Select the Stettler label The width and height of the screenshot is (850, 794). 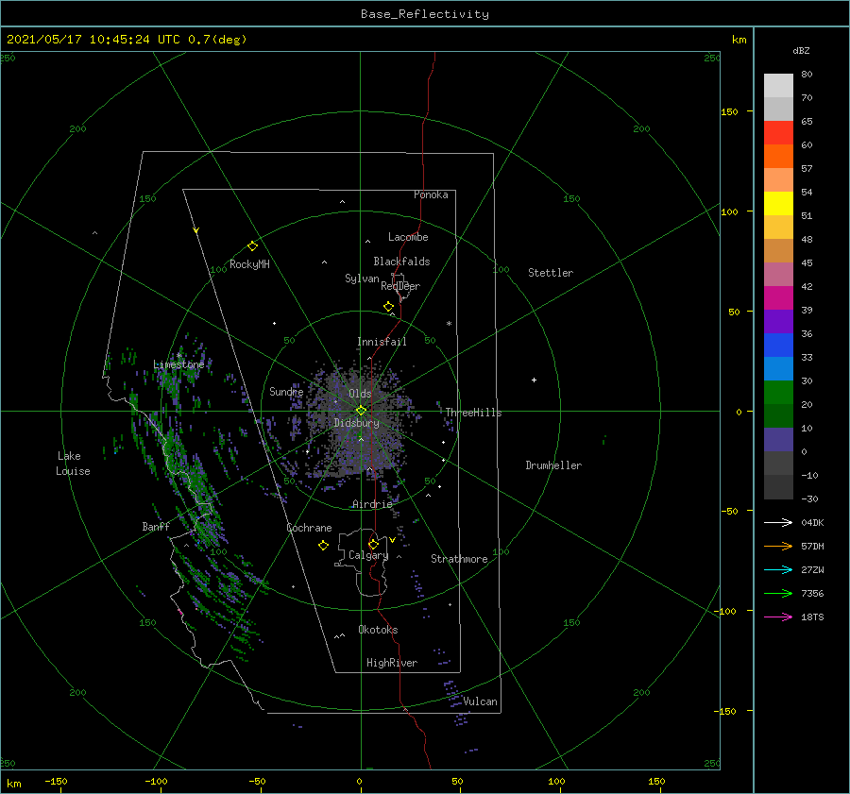[x=551, y=273]
